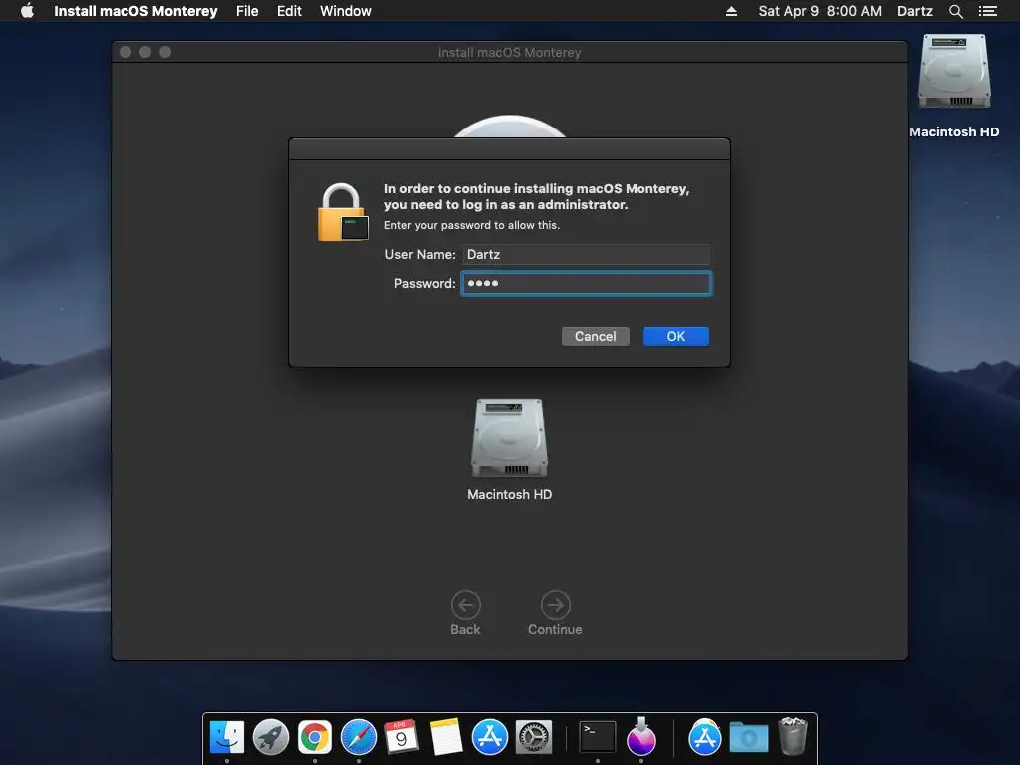The image size is (1020, 765).
Task: Click the Password field
Action: [x=586, y=283]
